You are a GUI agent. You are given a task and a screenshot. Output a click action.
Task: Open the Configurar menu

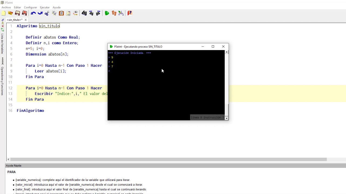click(30, 7)
